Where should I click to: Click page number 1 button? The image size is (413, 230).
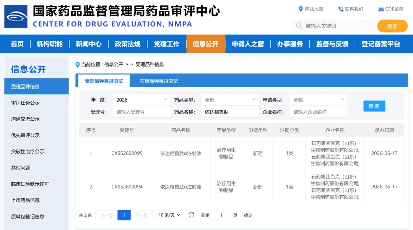coord(124,215)
